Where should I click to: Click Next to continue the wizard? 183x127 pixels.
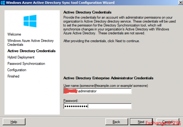(141, 122)
